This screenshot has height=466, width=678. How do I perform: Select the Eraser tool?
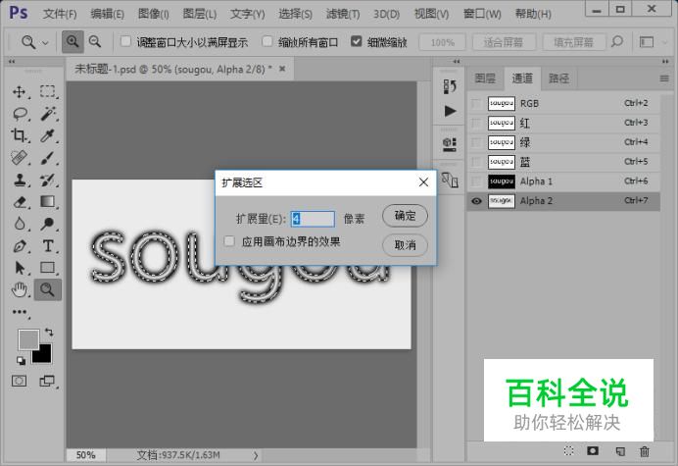tap(20, 202)
